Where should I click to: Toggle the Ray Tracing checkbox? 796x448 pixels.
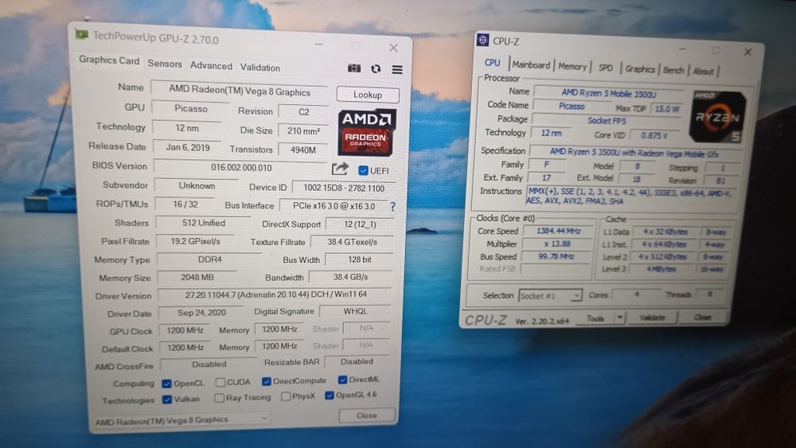point(220,398)
